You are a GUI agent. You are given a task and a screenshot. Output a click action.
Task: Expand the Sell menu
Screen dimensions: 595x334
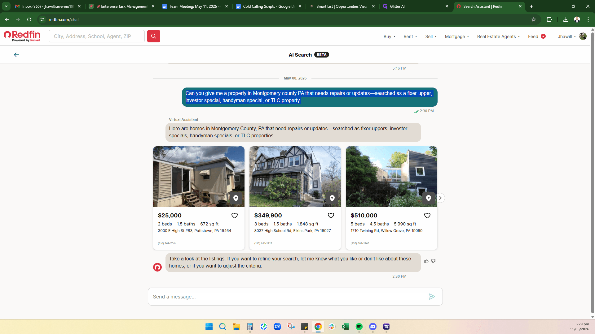point(431,36)
